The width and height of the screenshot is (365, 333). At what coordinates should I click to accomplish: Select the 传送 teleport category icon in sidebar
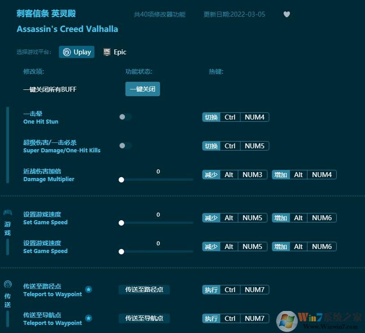tap(7, 284)
